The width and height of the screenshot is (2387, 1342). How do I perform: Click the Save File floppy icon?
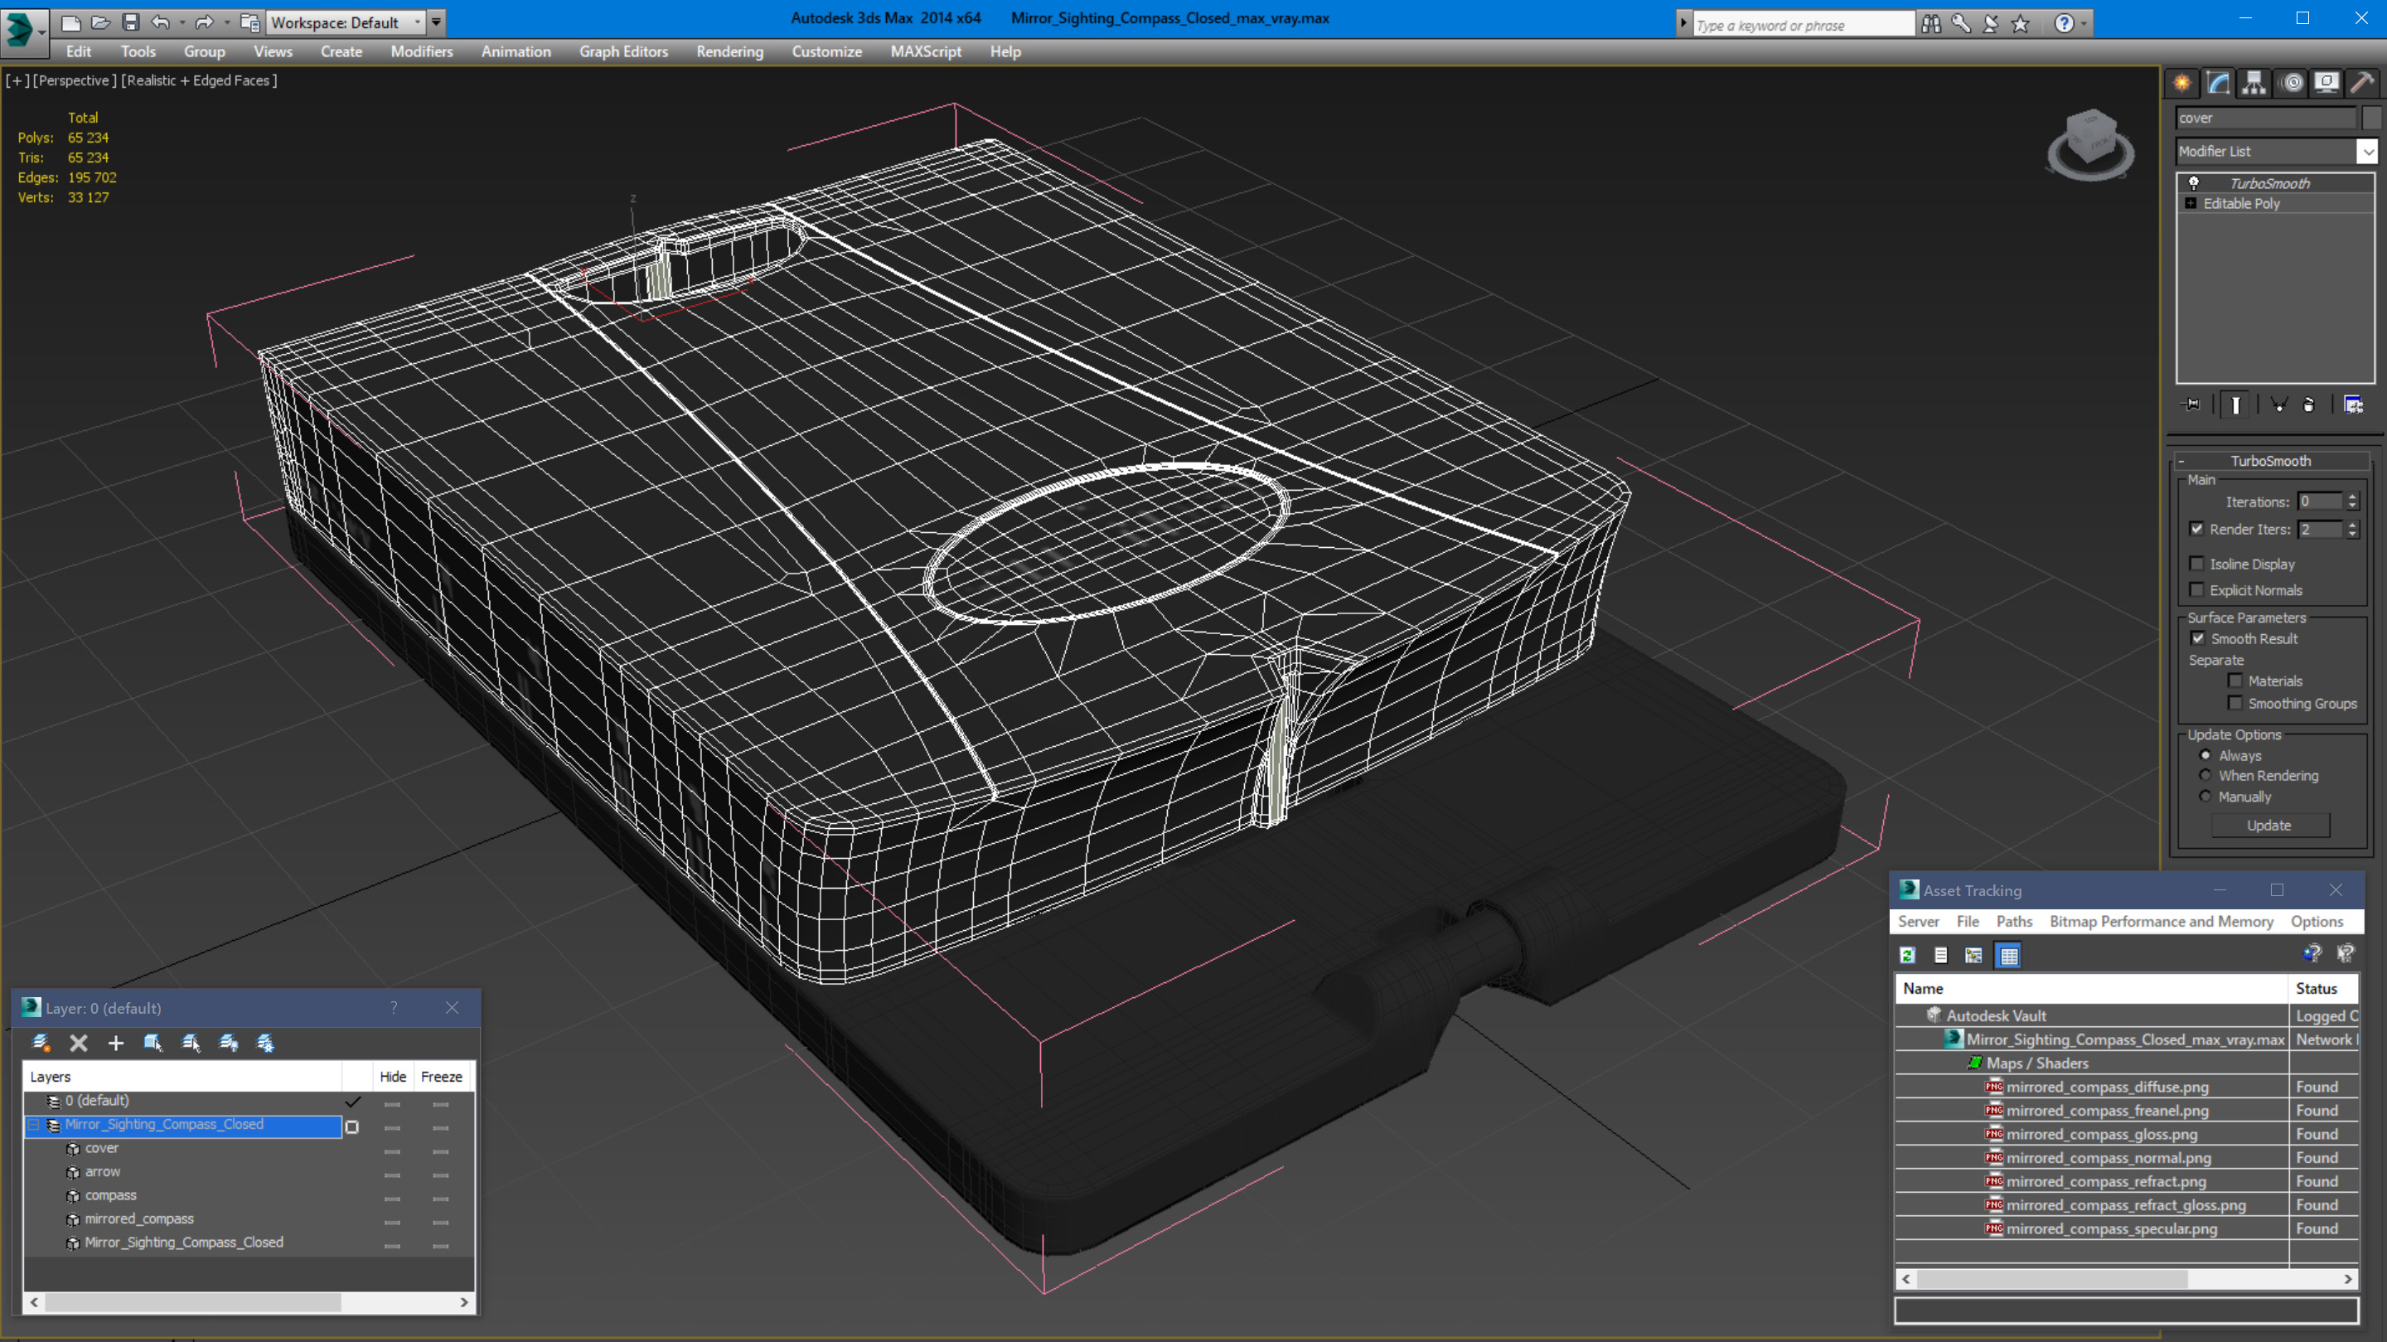(x=131, y=22)
